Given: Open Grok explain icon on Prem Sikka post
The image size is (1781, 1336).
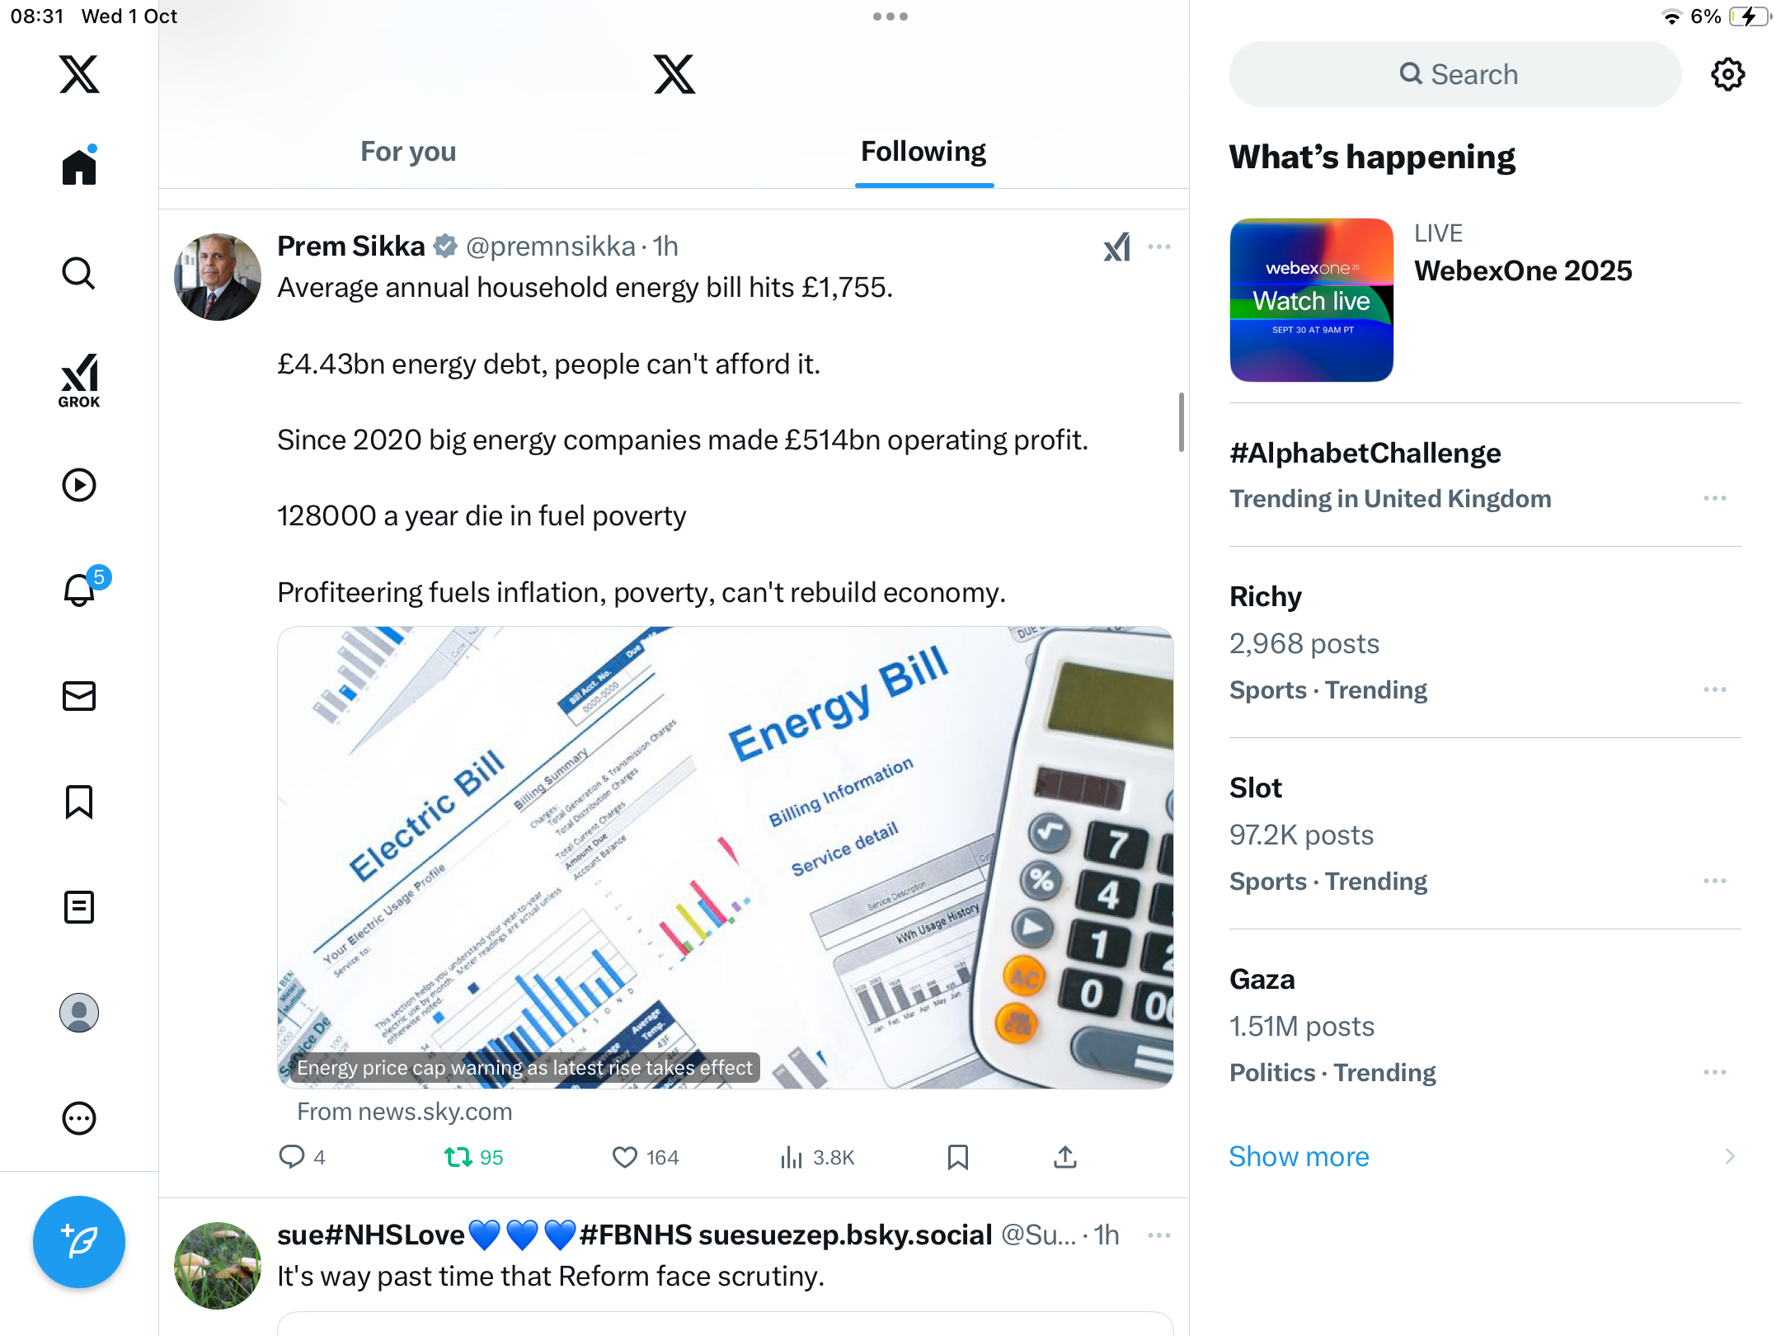Looking at the screenshot, I should click(x=1117, y=247).
